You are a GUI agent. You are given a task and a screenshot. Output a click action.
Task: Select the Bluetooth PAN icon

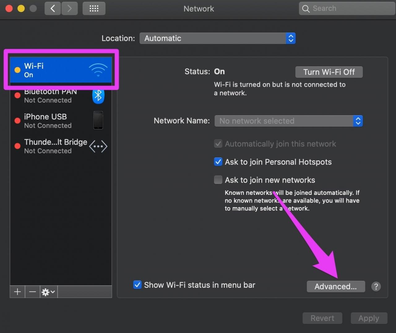98,96
